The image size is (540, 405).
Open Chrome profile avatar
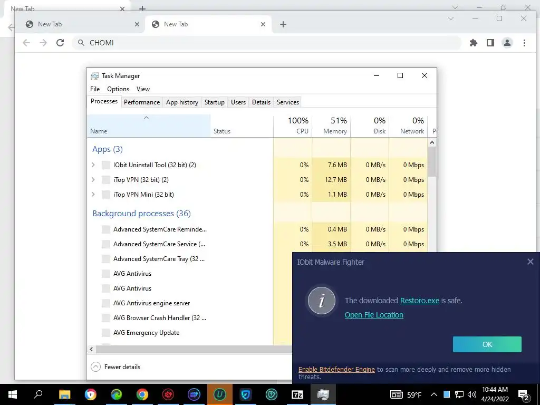click(507, 43)
